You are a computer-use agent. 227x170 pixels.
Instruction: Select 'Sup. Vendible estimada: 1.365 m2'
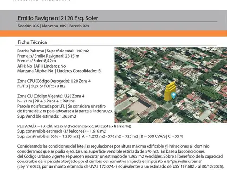click(x=47, y=116)
